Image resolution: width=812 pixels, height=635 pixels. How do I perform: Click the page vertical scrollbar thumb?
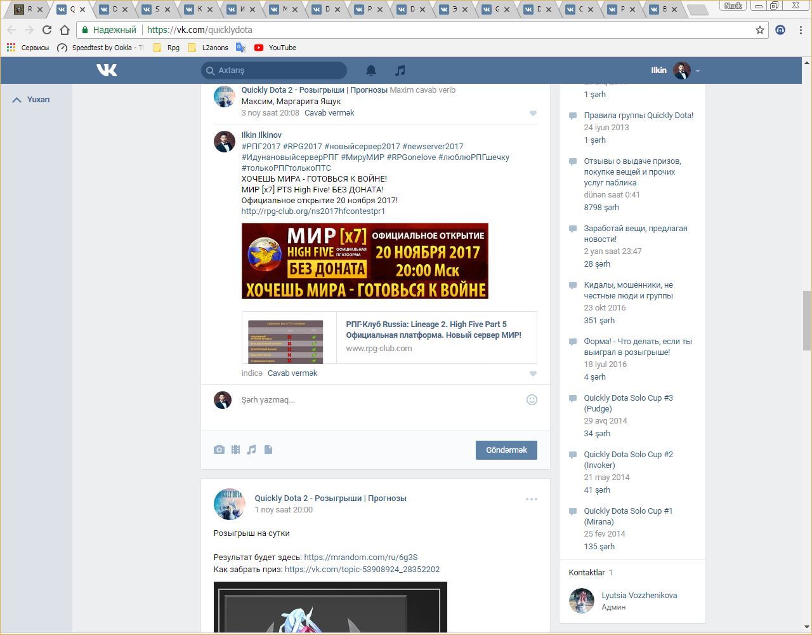[807, 321]
